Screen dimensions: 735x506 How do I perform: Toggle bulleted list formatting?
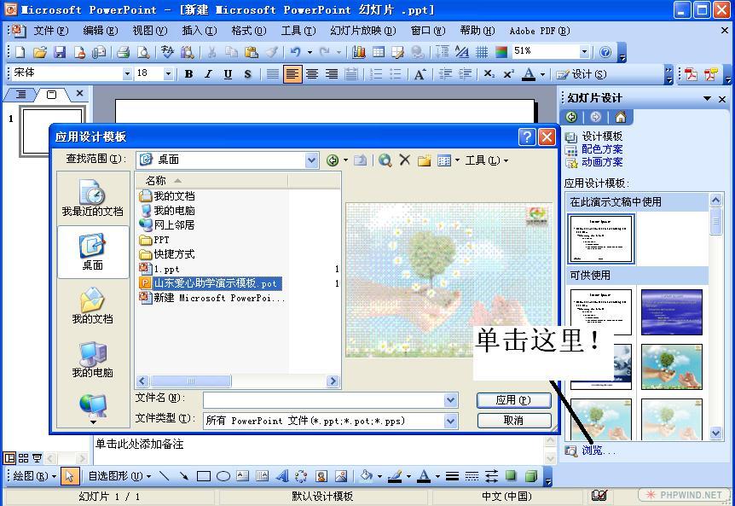pos(395,73)
